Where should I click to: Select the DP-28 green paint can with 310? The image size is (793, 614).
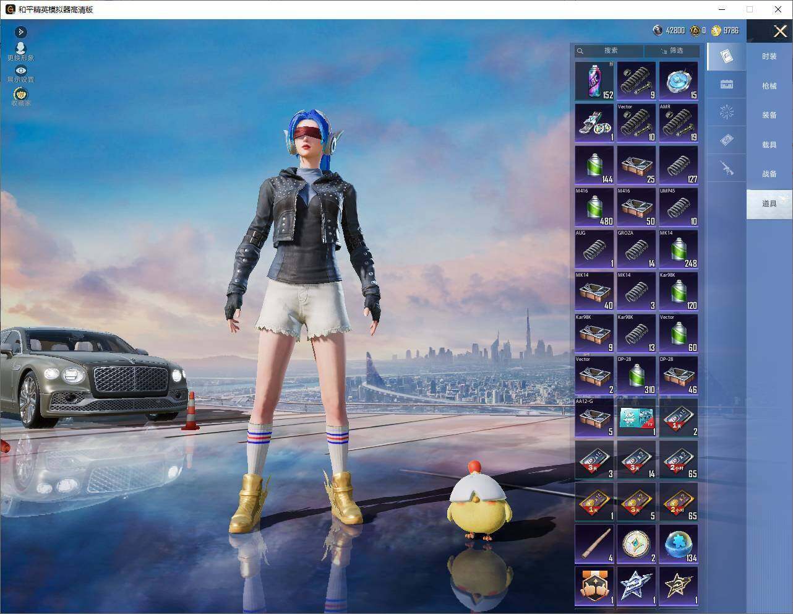637,375
